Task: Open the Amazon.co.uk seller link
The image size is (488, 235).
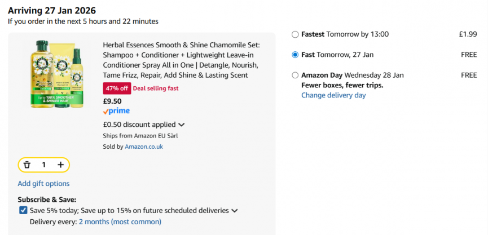Action: (x=144, y=147)
